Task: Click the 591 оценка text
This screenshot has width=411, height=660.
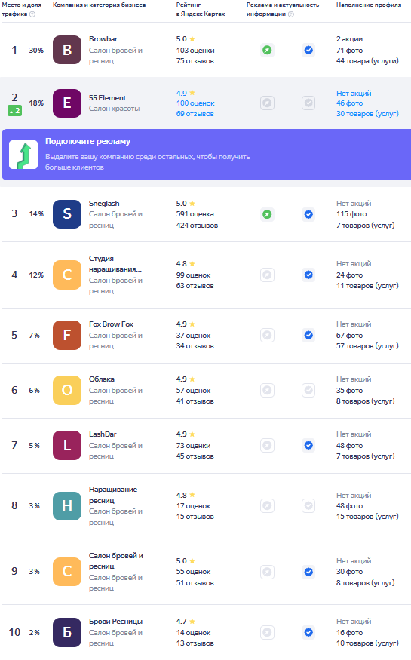Action: 195,213
